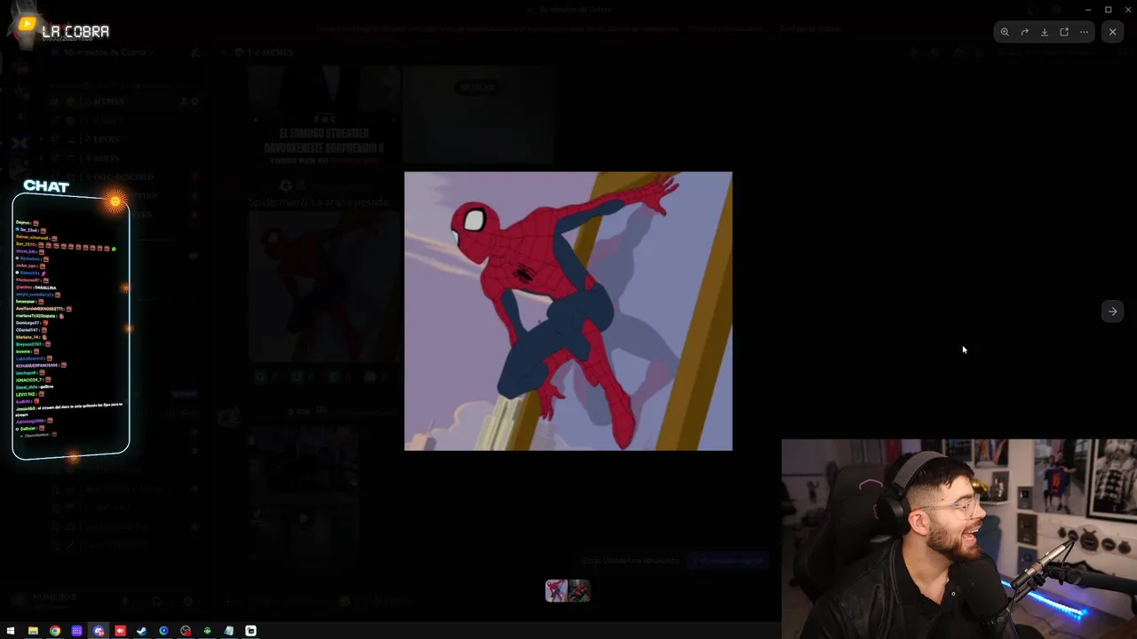Open Steam from the taskbar
This screenshot has width=1137, height=639.
(x=141, y=631)
